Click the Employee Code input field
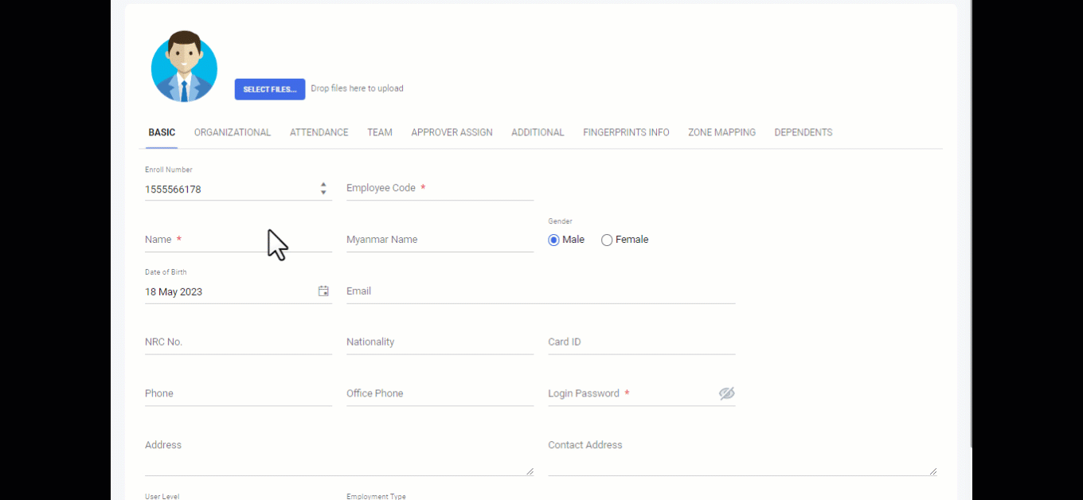 tap(440, 189)
